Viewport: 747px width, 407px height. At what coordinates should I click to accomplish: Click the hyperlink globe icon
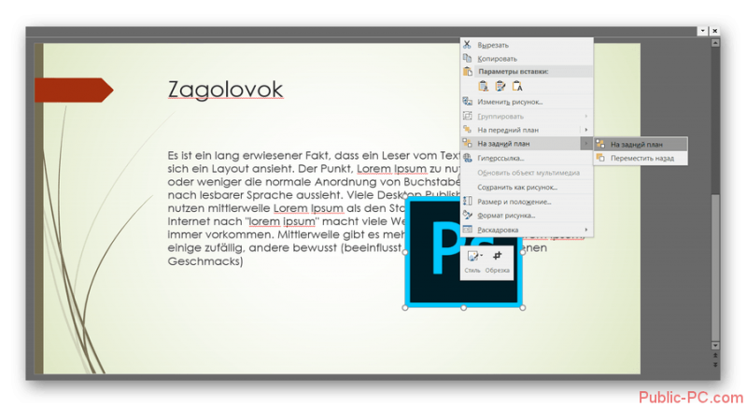(x=468, y=158)
